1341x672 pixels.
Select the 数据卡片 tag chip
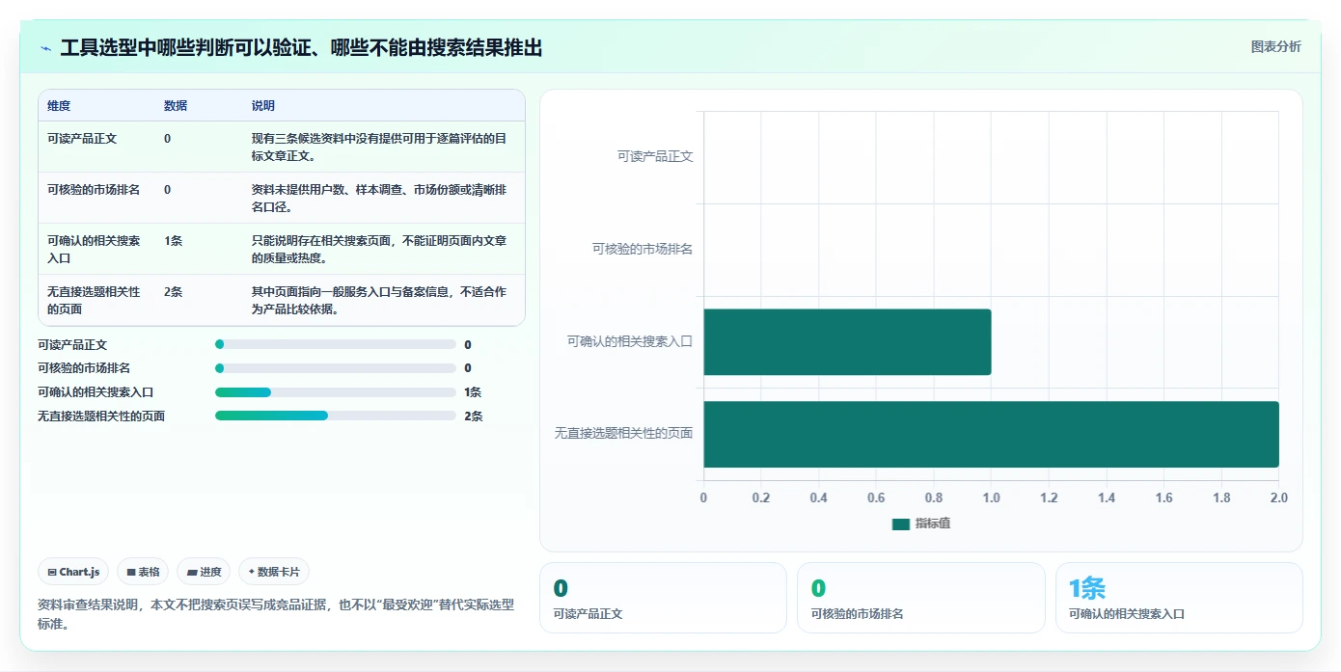coord(274,572)
